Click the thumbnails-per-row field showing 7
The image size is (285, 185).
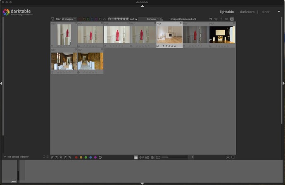point(191,157)
